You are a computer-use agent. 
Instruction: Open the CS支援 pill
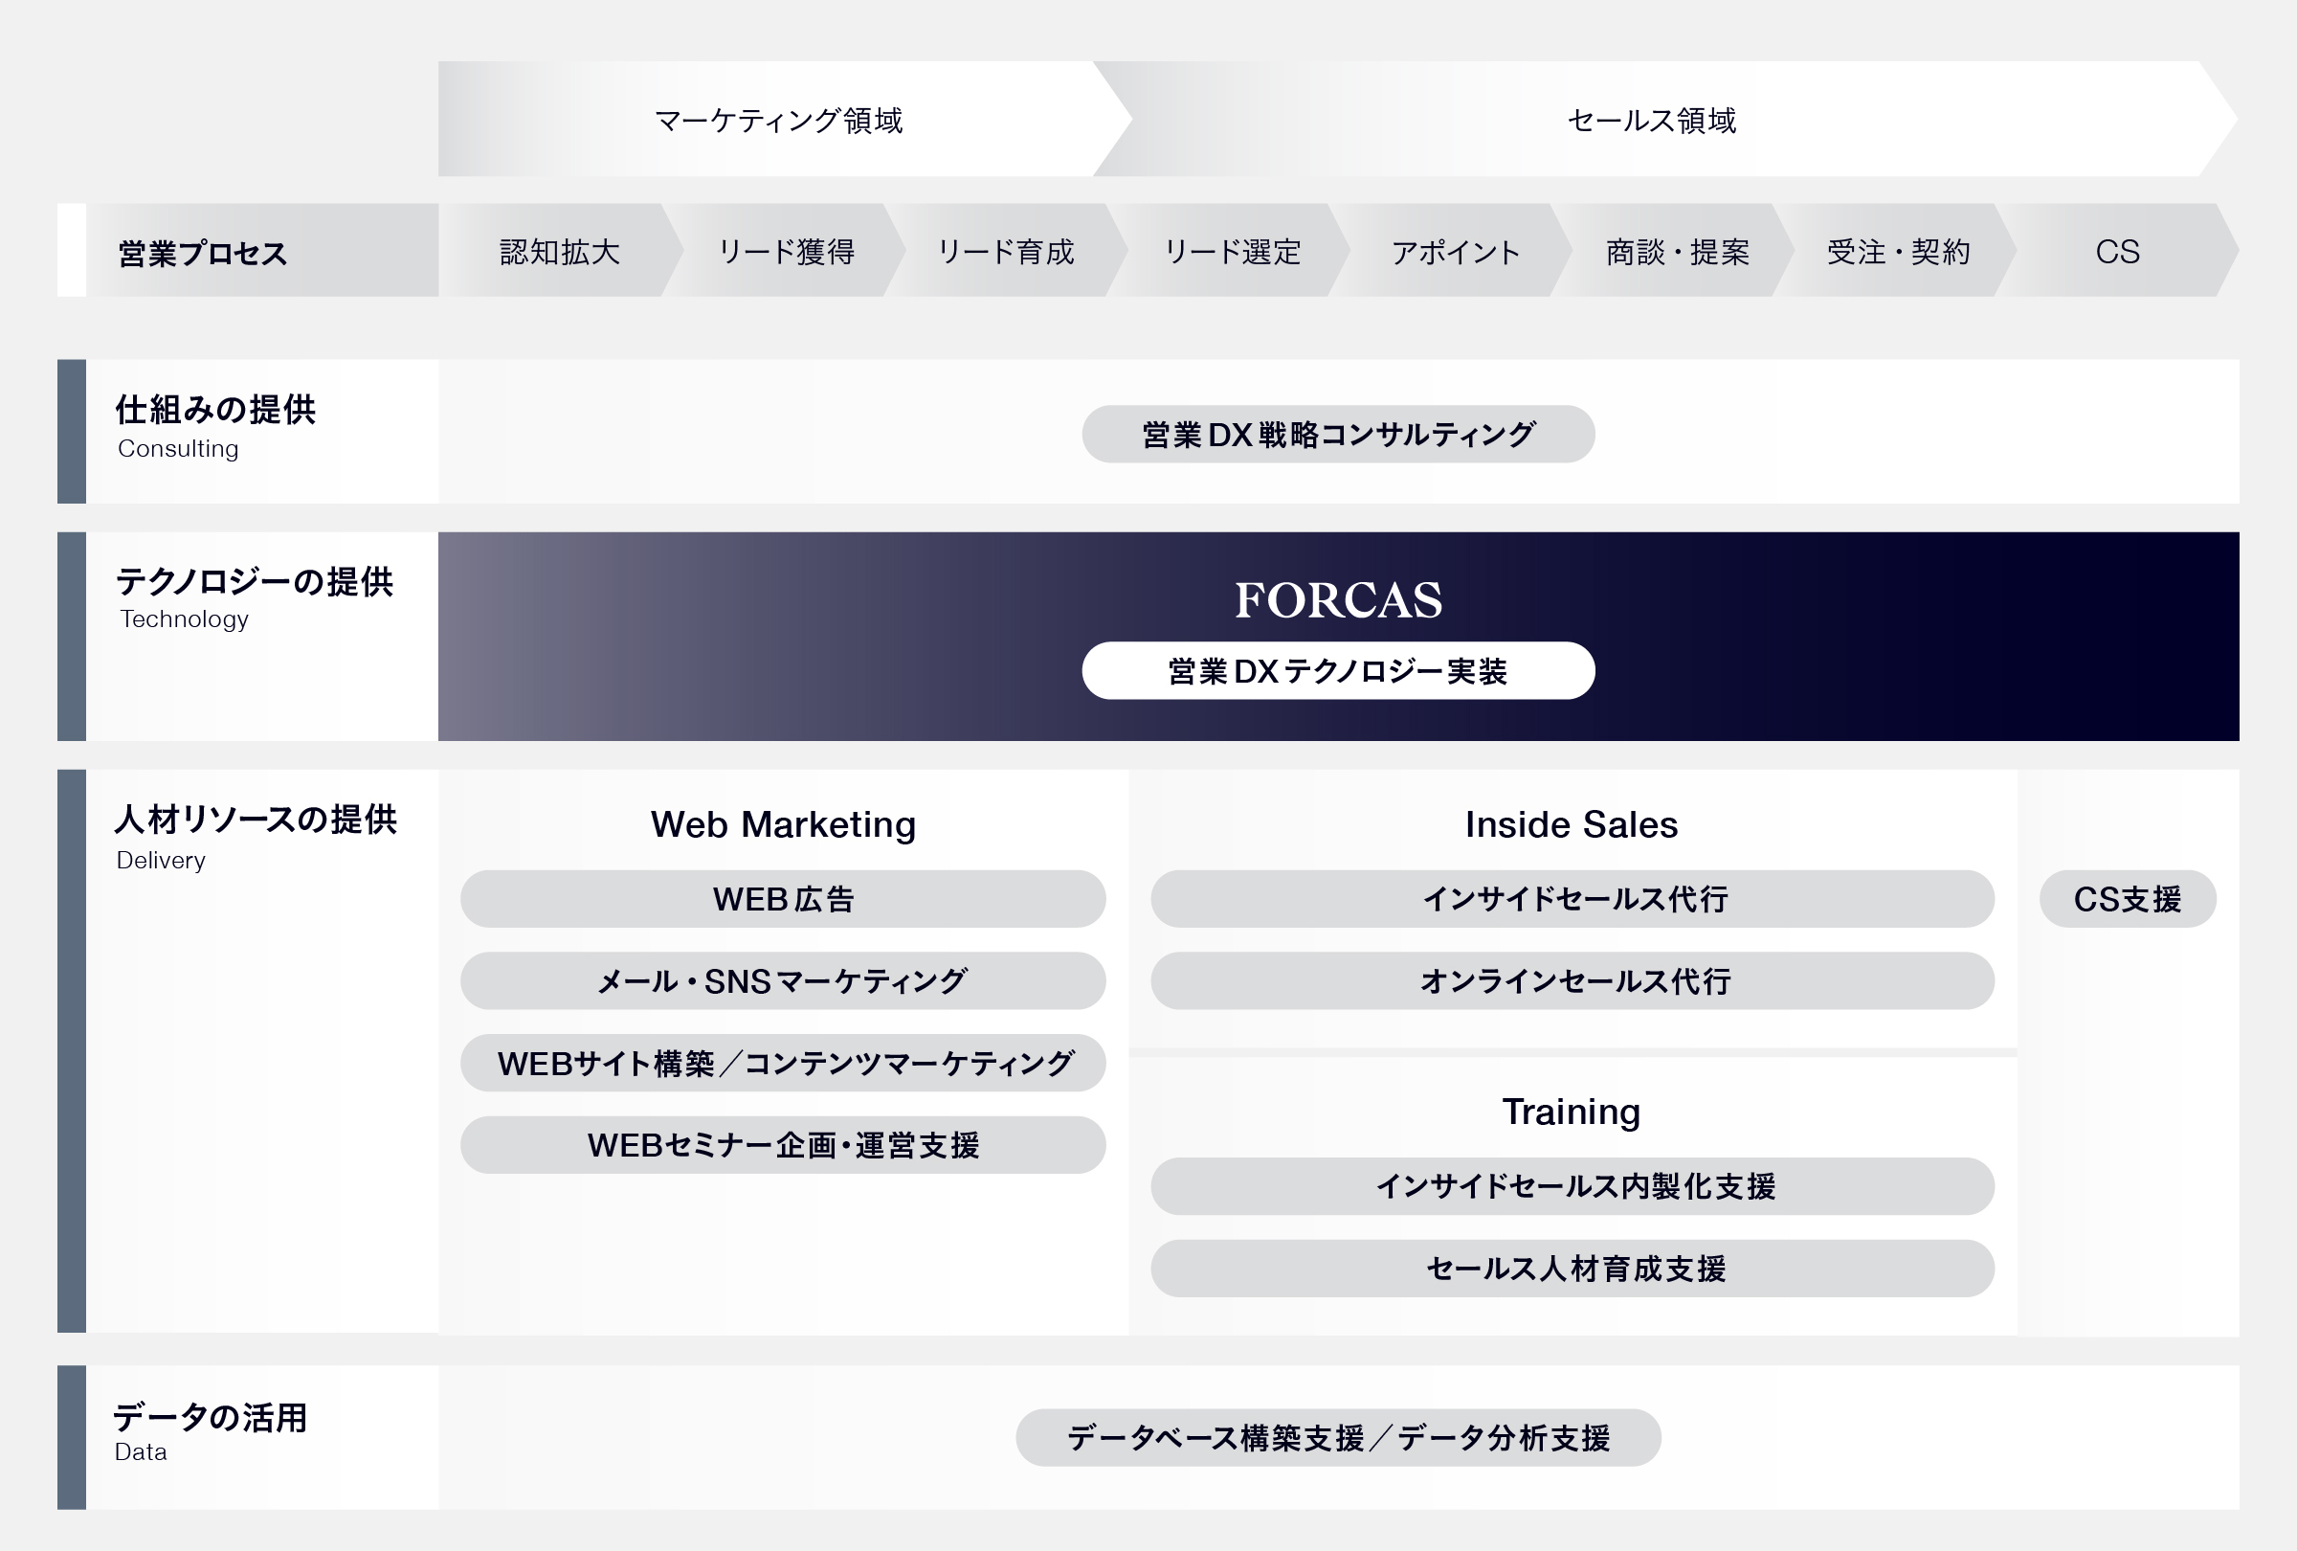tap(2128, 900)
